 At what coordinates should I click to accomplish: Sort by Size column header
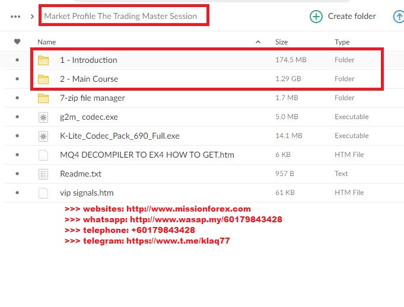[281, 42]
